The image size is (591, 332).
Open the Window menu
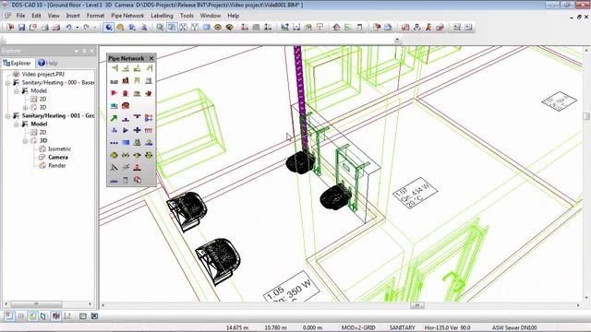[211, 16]
